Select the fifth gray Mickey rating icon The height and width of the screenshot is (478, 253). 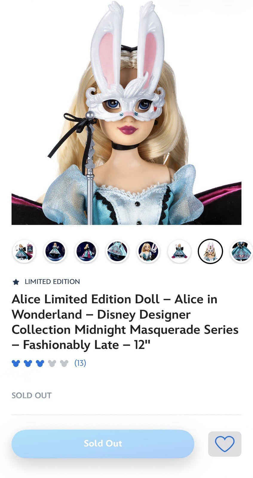point(64,363)
